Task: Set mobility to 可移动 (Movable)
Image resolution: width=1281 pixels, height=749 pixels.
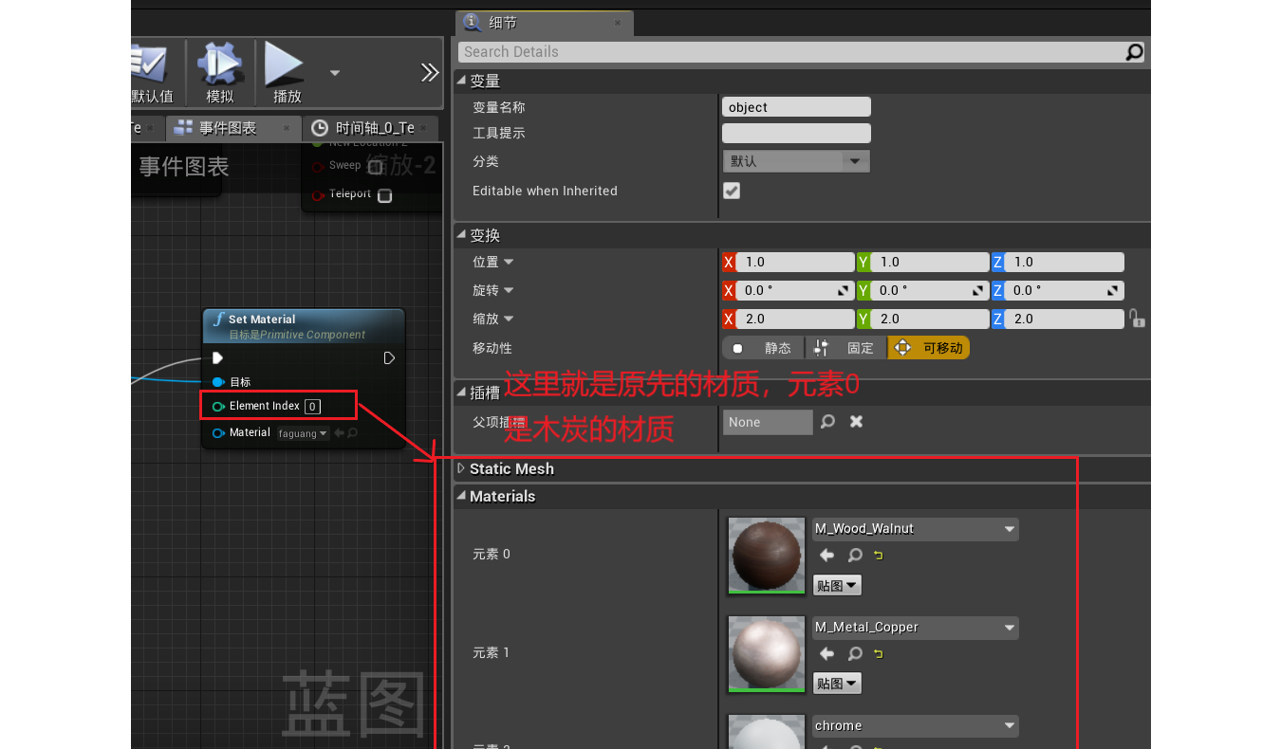Action: coord(928,348)
